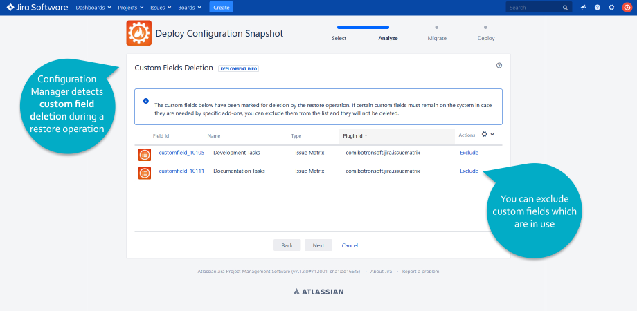Viewport: 637px width, 311px height.
Task: Click the Issue Matrix icon for customfield_10105
Action: pyautogui.click(x=145, y=155)
